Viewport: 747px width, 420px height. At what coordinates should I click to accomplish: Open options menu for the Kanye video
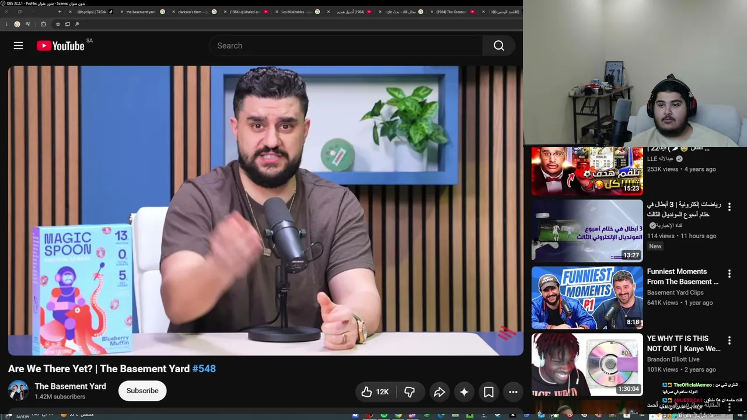tap(729, 341)
